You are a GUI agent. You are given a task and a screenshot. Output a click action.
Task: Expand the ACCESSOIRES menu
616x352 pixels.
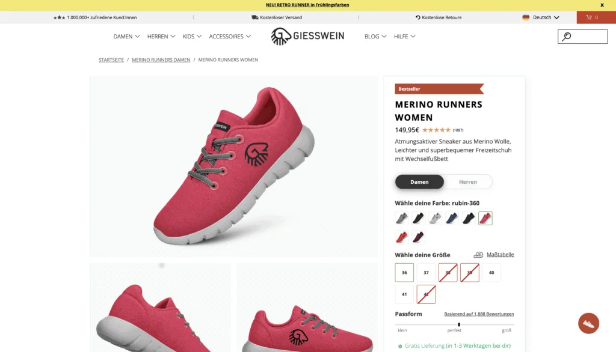tap(230, 36)
